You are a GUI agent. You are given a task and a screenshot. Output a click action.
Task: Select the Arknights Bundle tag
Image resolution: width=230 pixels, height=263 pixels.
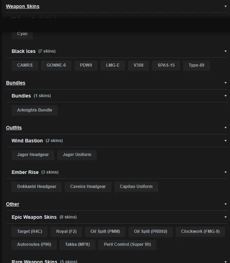tap(35, 110)
